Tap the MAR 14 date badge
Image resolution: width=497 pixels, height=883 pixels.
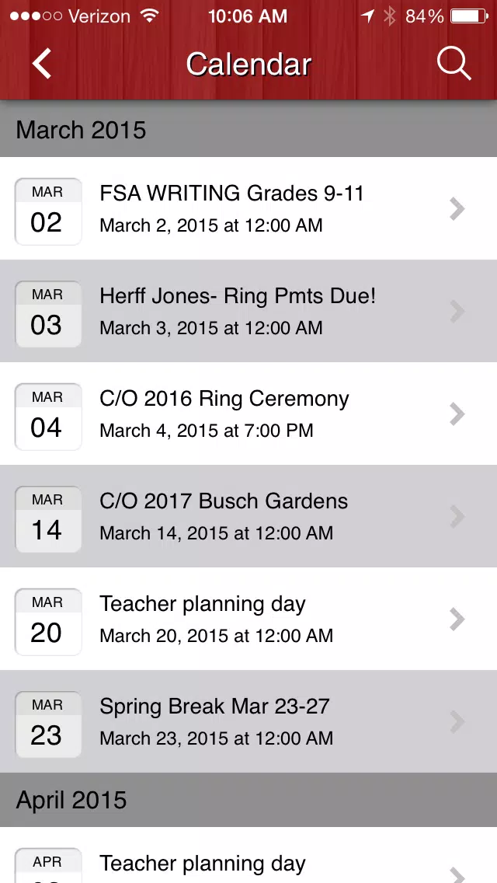tap(48, 519)
